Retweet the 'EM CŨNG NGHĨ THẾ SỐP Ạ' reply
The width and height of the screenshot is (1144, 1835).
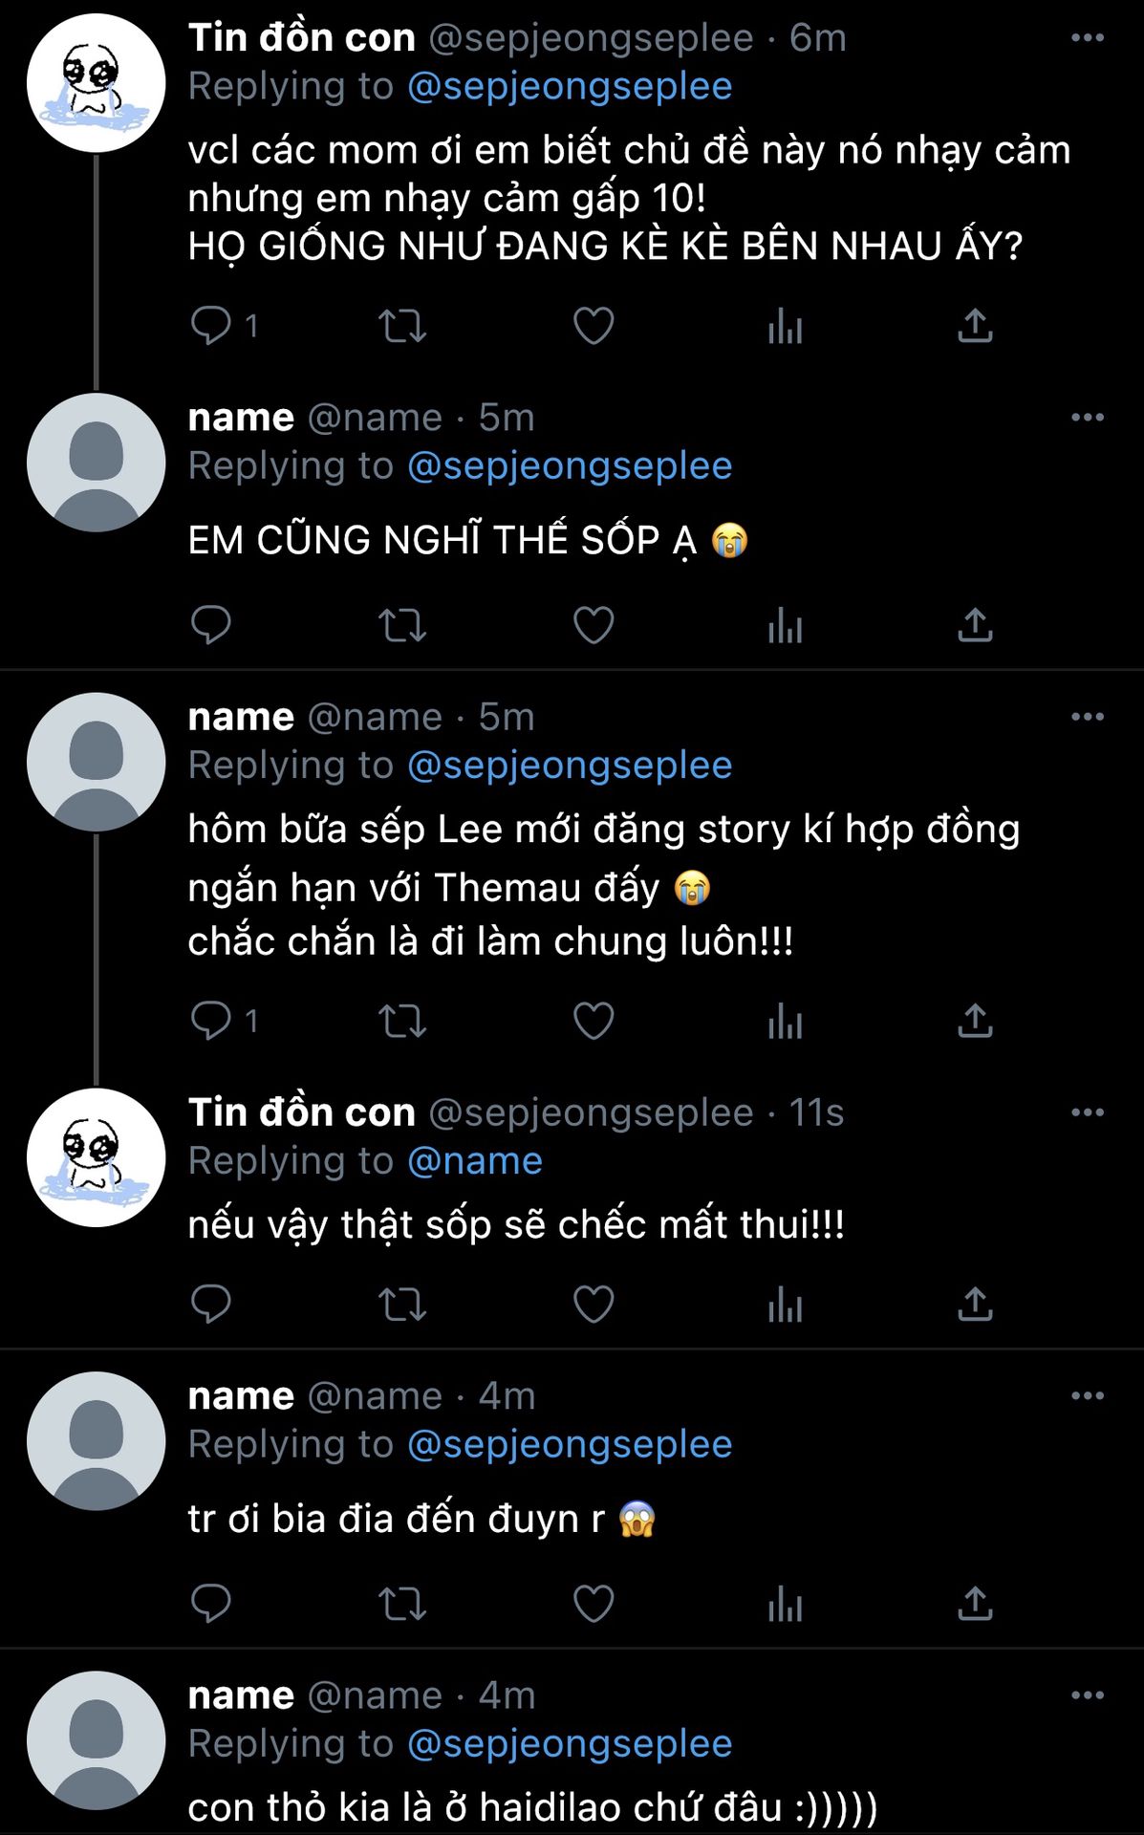click(x=402, y=626)
